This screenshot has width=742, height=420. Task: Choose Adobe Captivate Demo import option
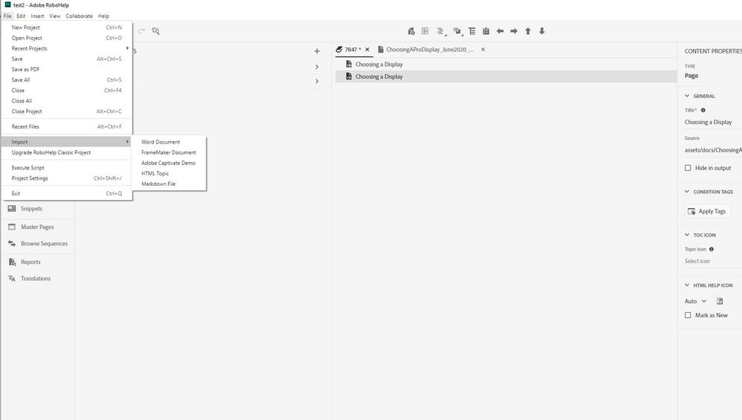point(168,163)
